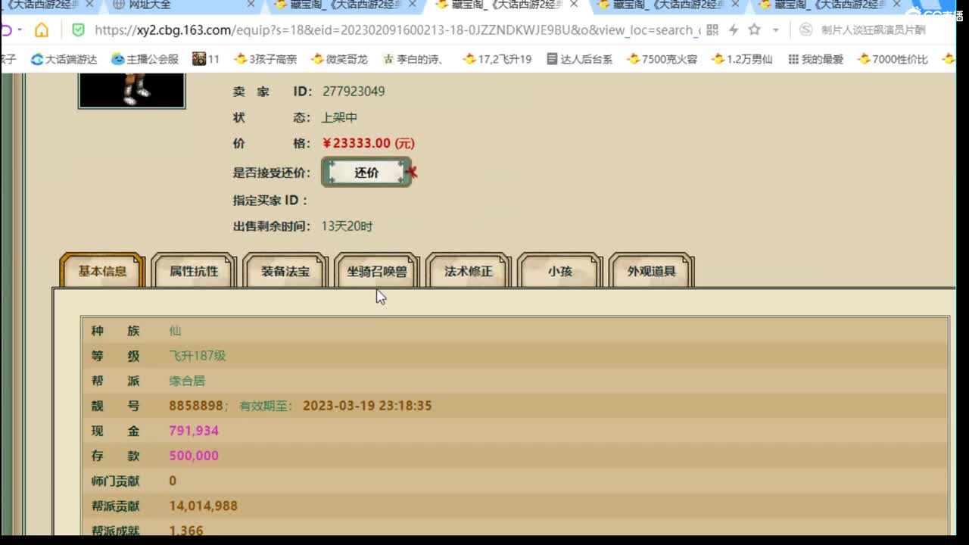The width and height of the screenshot is (969, 545).
Task: Close the 网址大全 browser tab
Action: point(251,5)
